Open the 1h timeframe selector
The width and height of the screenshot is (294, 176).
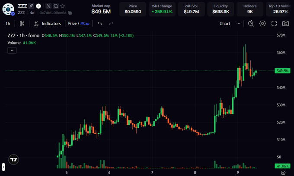click(x=8, y=24)
